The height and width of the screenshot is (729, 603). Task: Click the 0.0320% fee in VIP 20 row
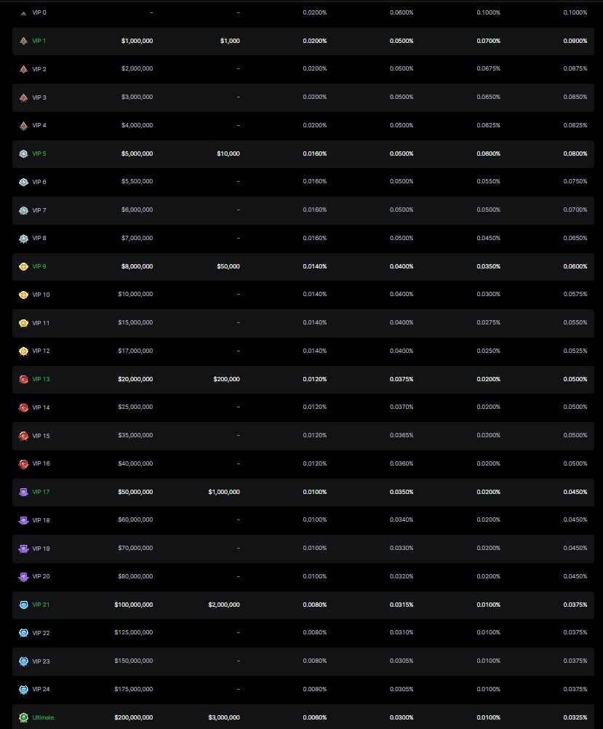pos(402,576)
